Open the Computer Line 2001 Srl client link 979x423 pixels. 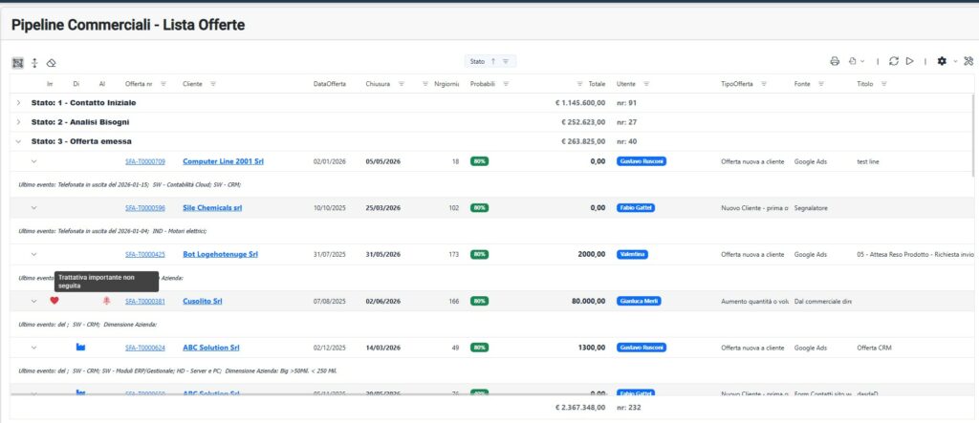[221, 161]
